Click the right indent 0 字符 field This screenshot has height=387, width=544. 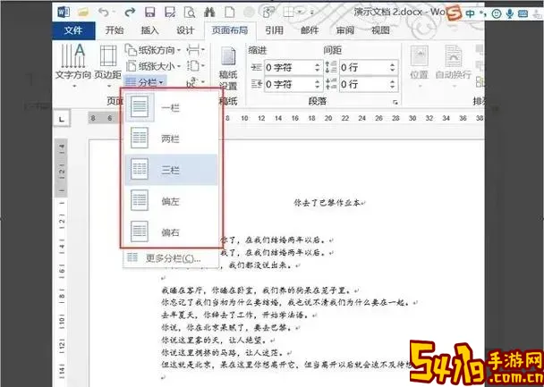click(x=293, y=84)
